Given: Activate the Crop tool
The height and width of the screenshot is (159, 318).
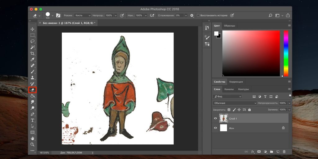Looking at the screenshot, I should [x=32, y=53].
